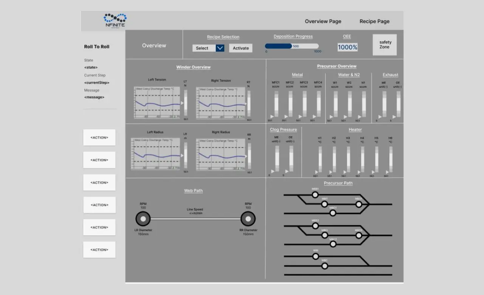Screen dimensions: 484x295
Task: Click the Exhaust ME gauge bar
Action: tap(384, 104)
